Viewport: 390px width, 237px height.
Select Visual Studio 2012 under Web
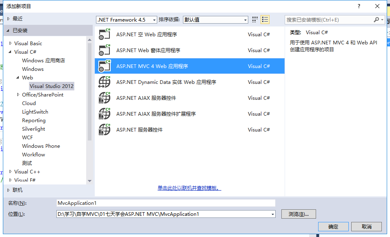[x=51, y=86]
